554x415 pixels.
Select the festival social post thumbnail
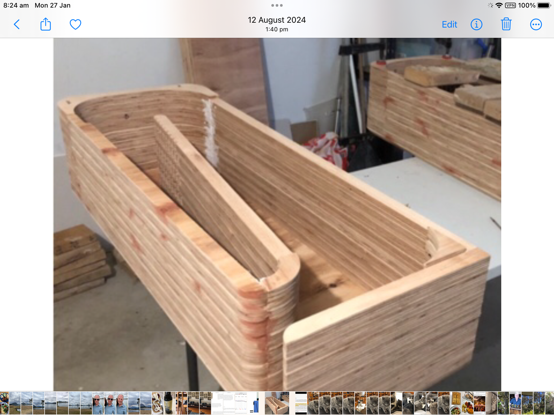pyautogui.click(x=480, y=403)
